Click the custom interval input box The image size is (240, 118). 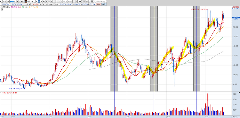(x=74, y=1)
